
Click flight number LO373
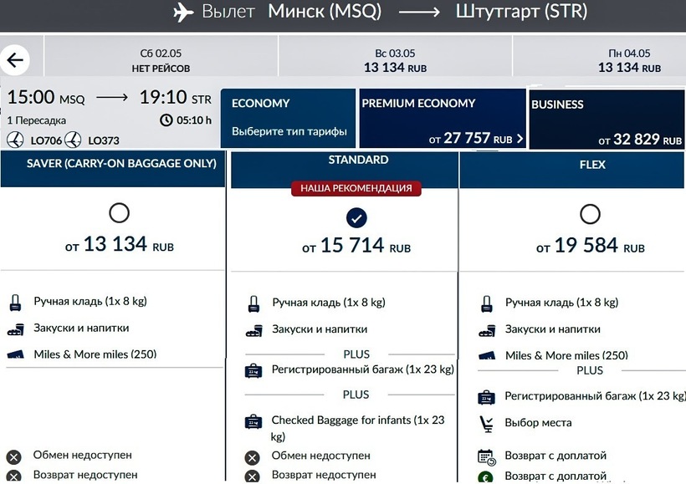tap(104, 140)
